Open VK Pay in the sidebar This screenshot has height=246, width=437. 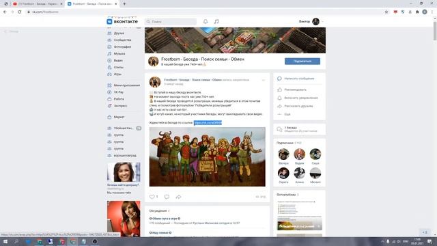(118, 92)
